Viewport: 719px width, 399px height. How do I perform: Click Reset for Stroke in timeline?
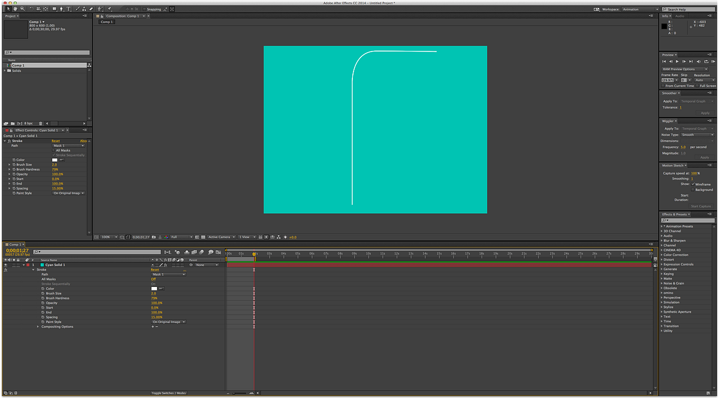click(x=155, y=270)
